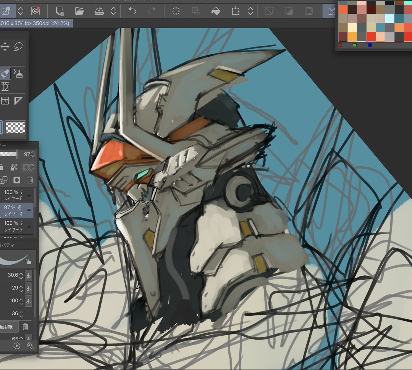Click the active tool button at top-left
412x370 pixels.
click(7, 11)
